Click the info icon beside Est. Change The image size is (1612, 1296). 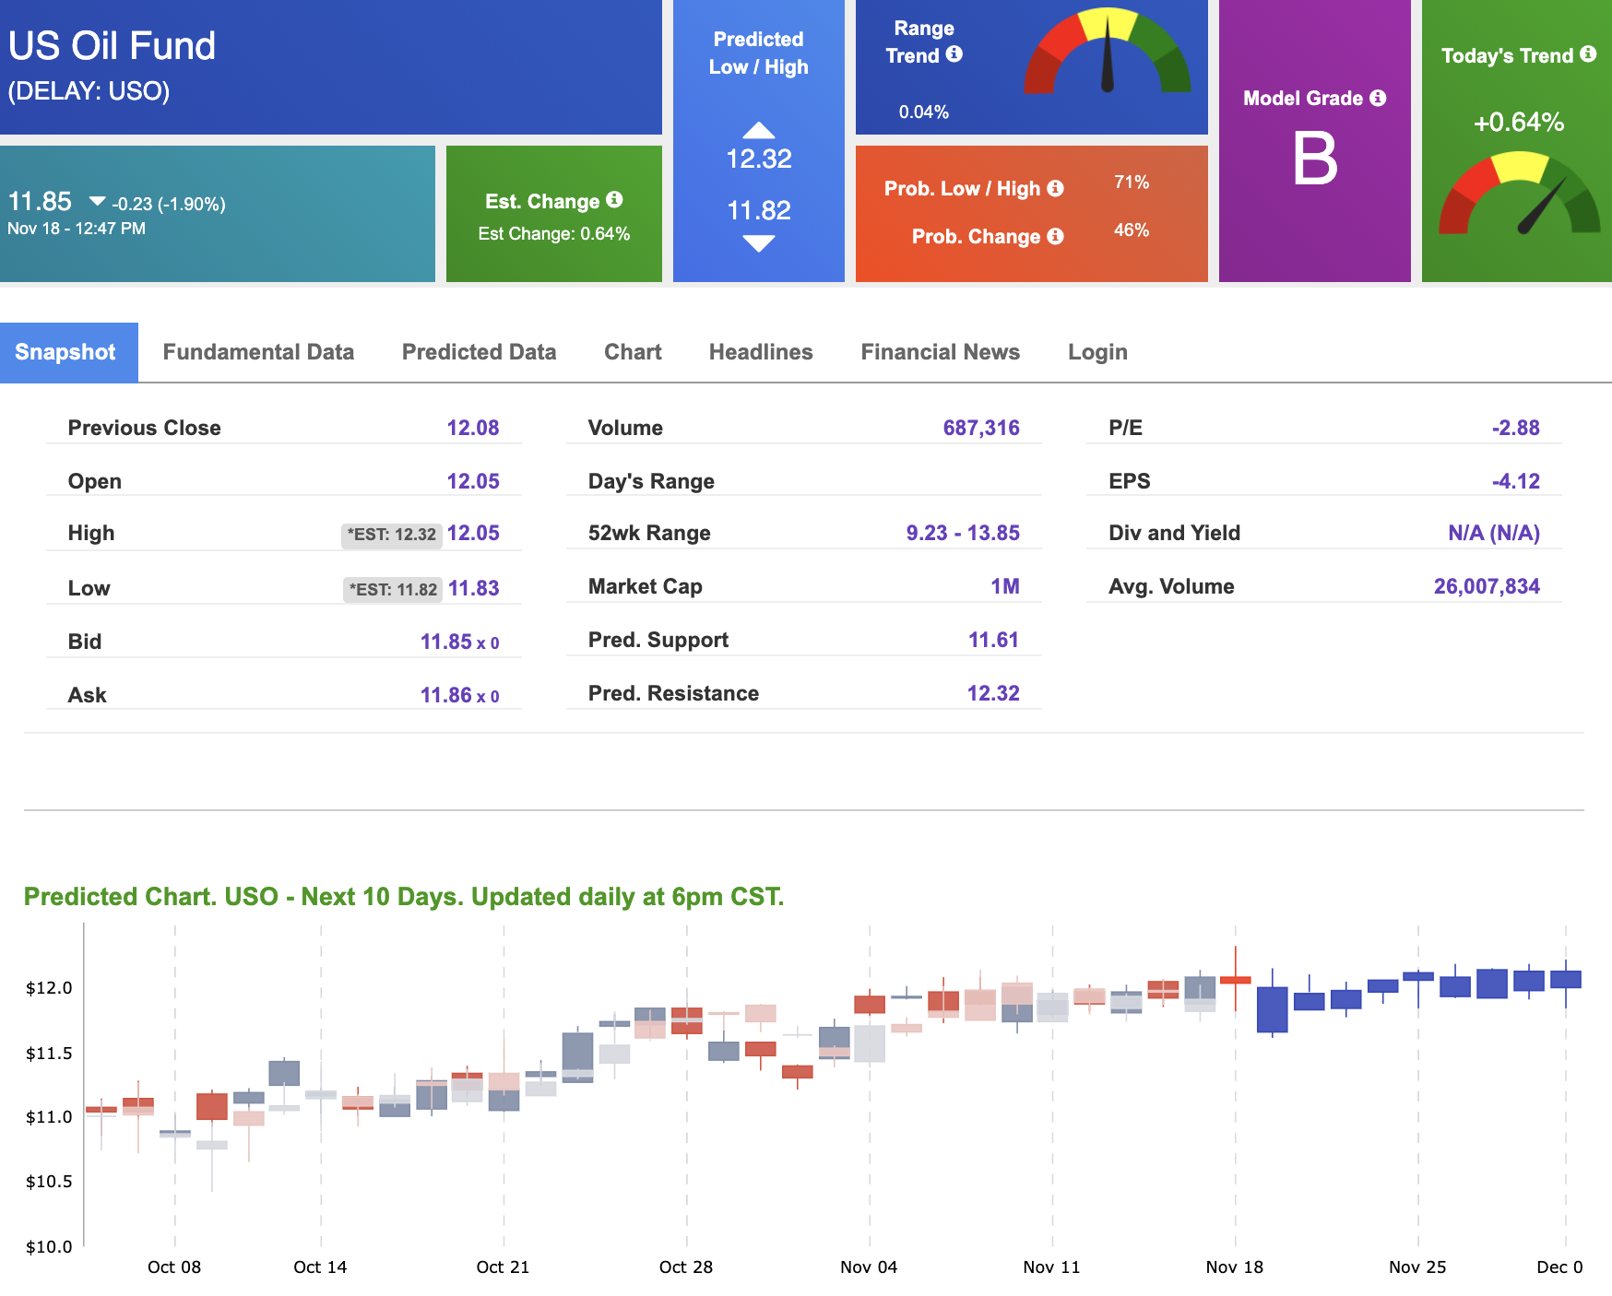click(x=615, y=200)
